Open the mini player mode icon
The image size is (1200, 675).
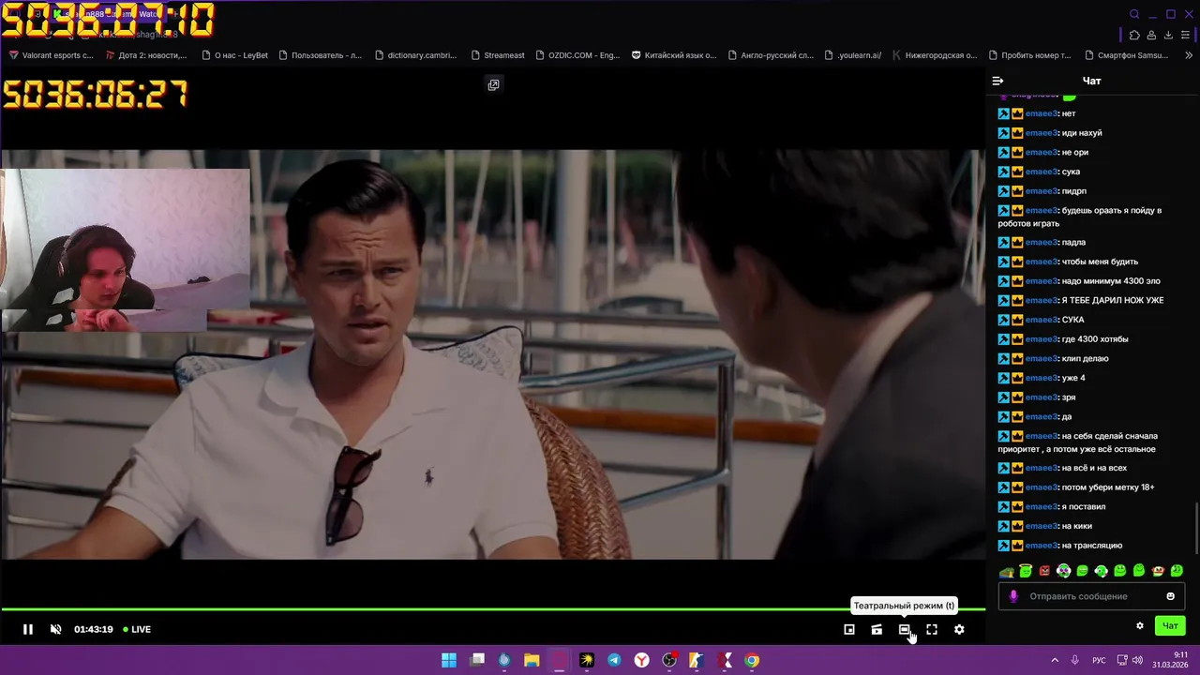click(849, 629)
